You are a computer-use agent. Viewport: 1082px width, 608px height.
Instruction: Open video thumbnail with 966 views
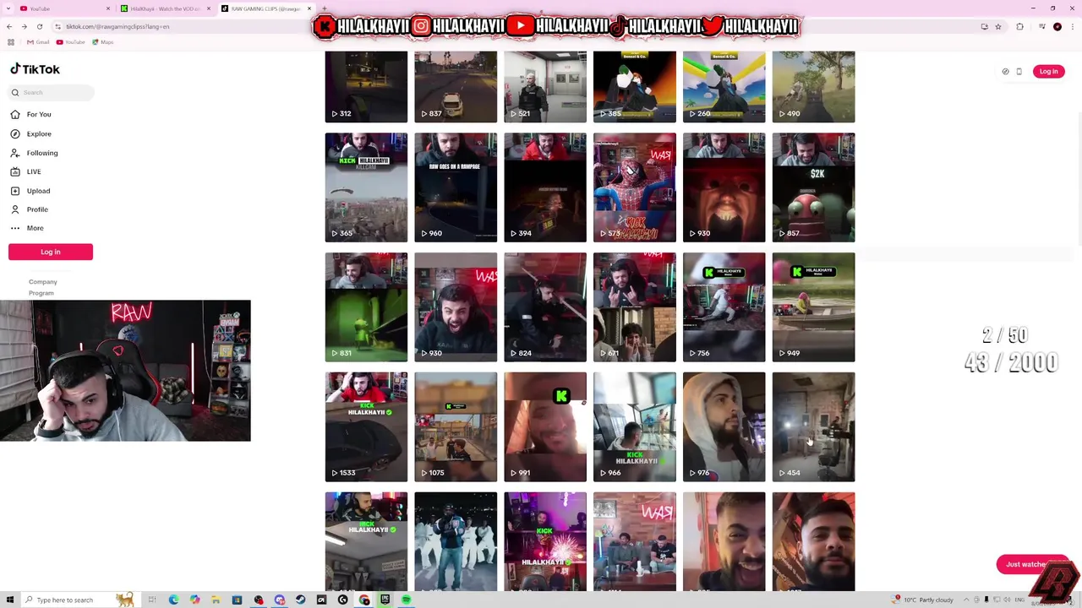click(x=635, y=426)
